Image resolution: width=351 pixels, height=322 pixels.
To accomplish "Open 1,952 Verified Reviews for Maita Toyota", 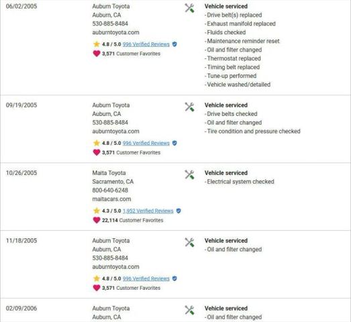I will pos(148,211).
